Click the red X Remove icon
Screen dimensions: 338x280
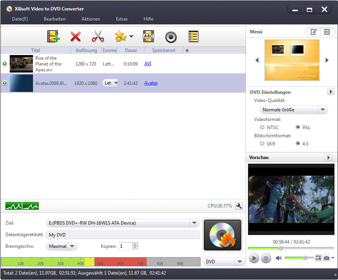75,36
